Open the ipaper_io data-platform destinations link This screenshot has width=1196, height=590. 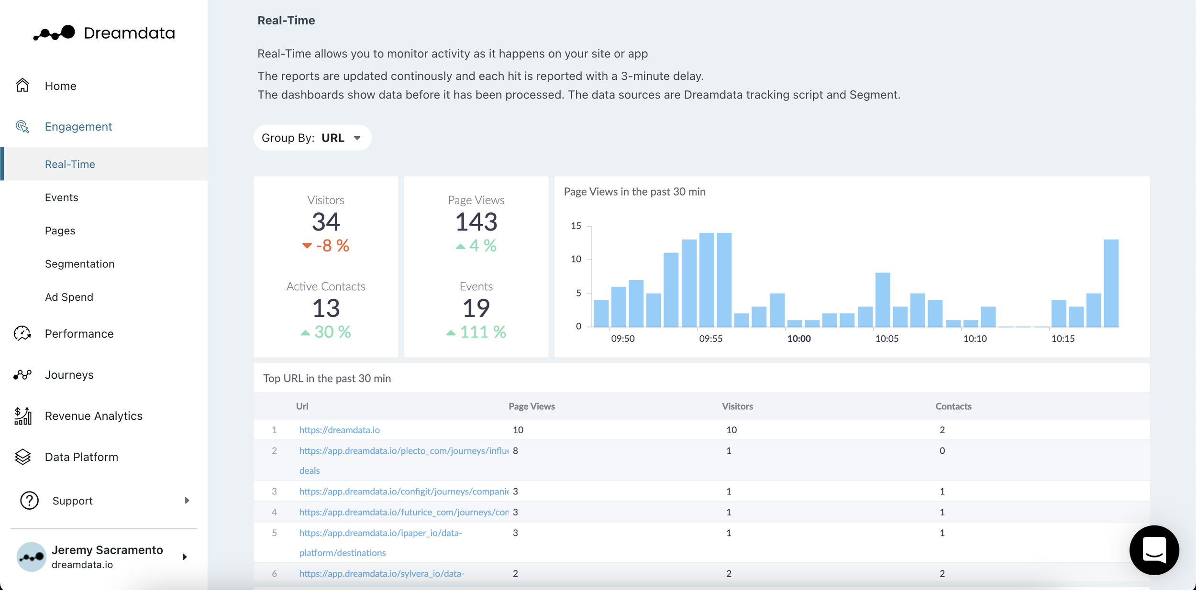(380, 542)
